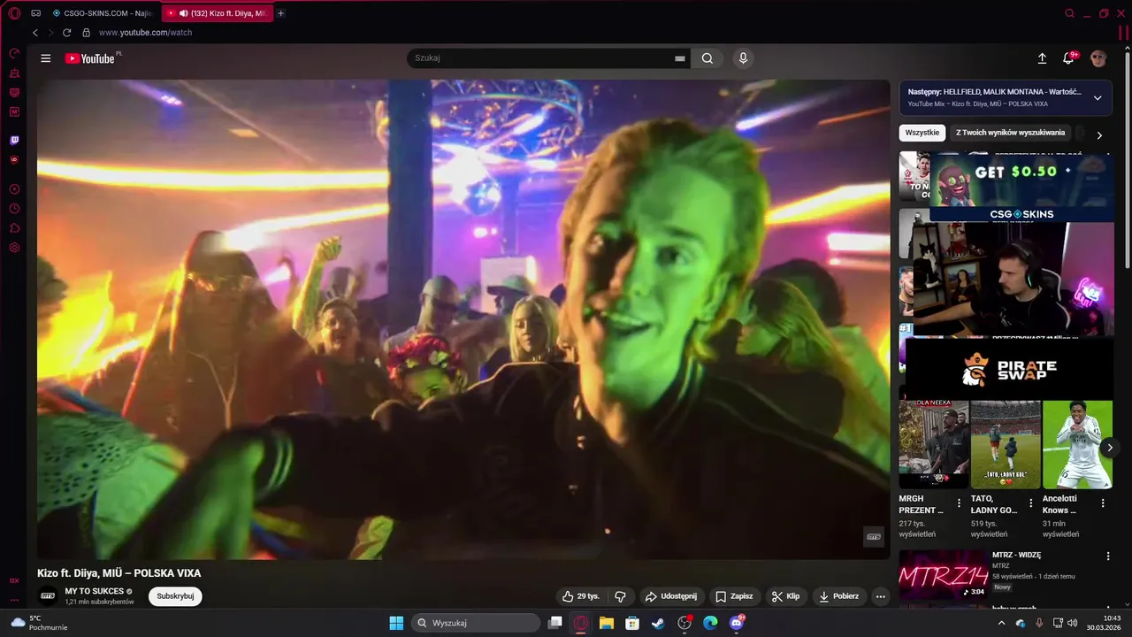The image size is (1132, 637).
Task: Open Twitch panel in Opera sidebar
Action: (14, 140)
